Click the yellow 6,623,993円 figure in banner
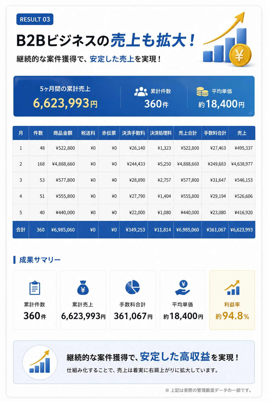Image resolution: width=268 pixels, height=402 pixels. (x=65, y=103)
